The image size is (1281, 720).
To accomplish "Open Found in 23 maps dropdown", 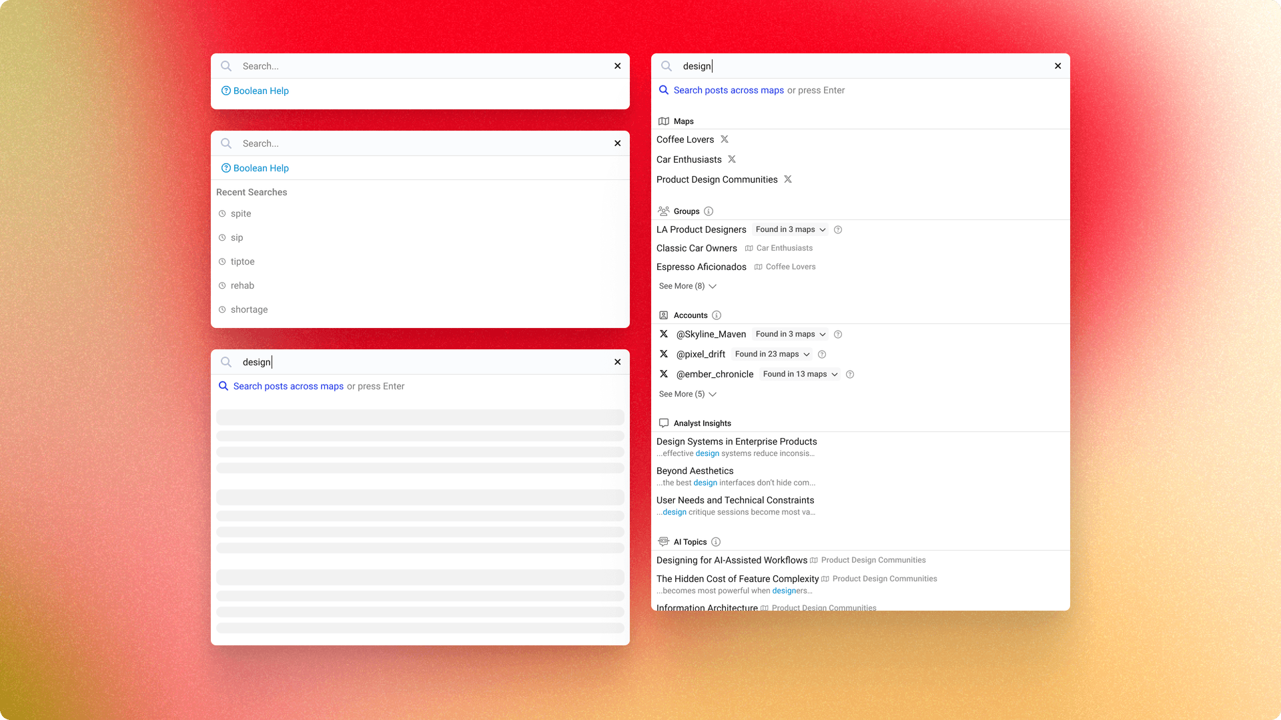I will [772, 355].
